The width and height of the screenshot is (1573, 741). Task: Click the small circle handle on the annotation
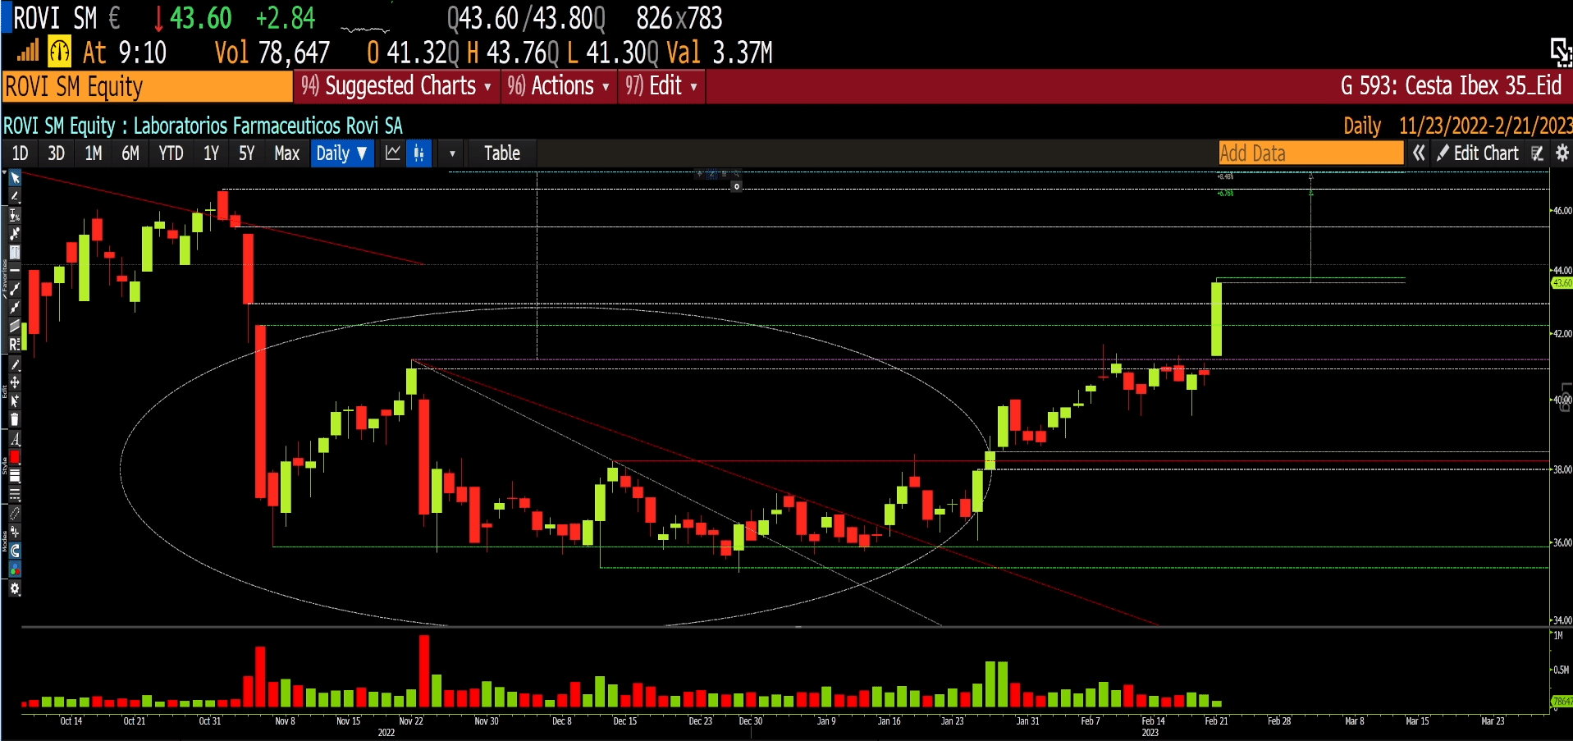coord(737,186)
